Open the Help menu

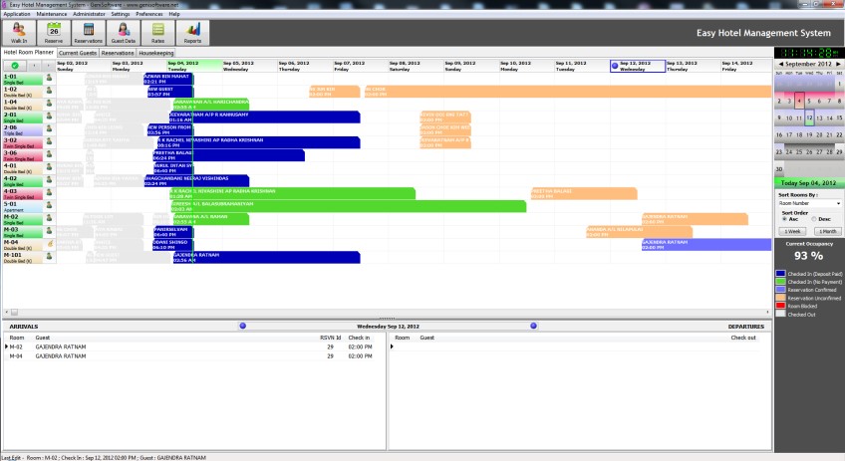click(x=174, y=14)
